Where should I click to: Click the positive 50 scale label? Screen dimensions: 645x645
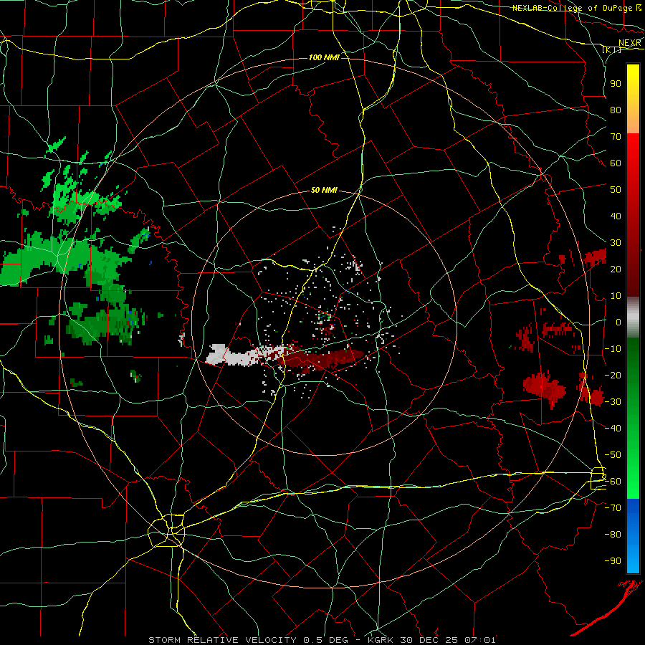pos(616,190)
